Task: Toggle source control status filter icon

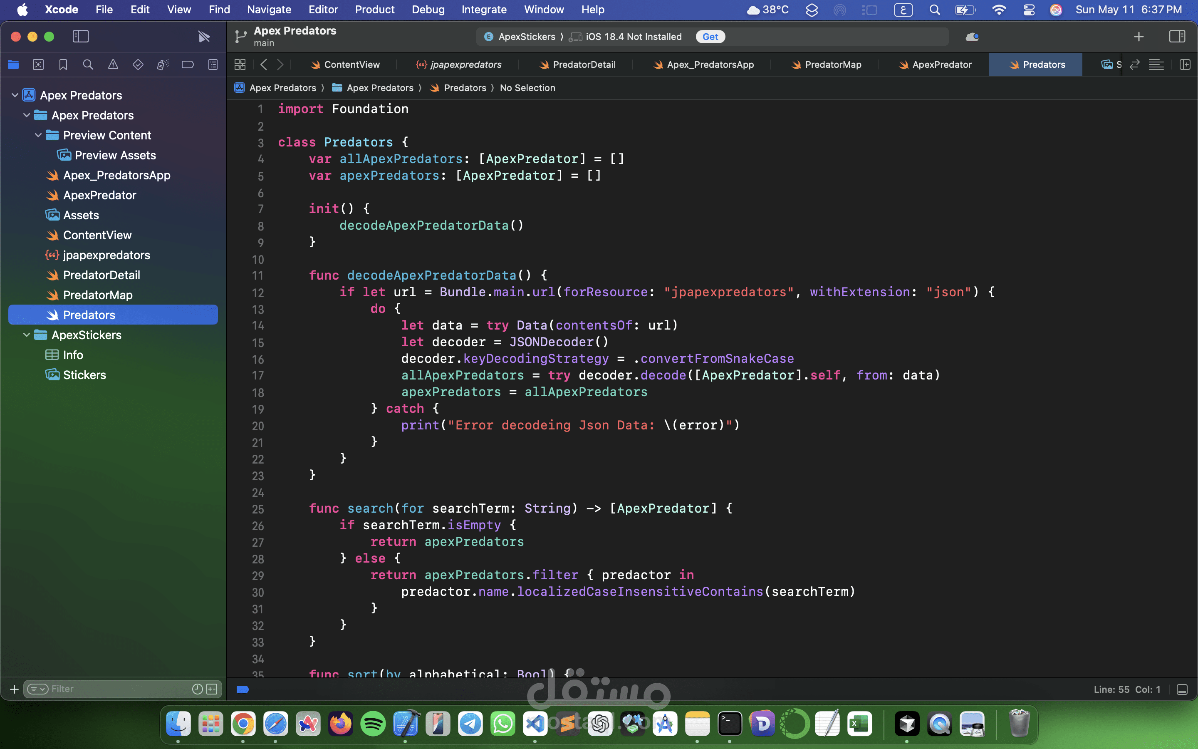Action: click(212, 689)
